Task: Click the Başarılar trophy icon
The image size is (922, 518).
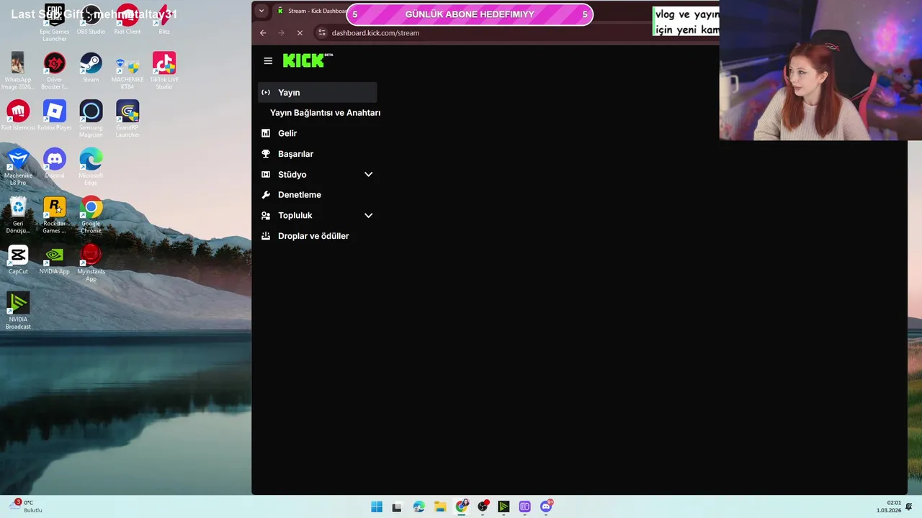Action: [266, 154]
